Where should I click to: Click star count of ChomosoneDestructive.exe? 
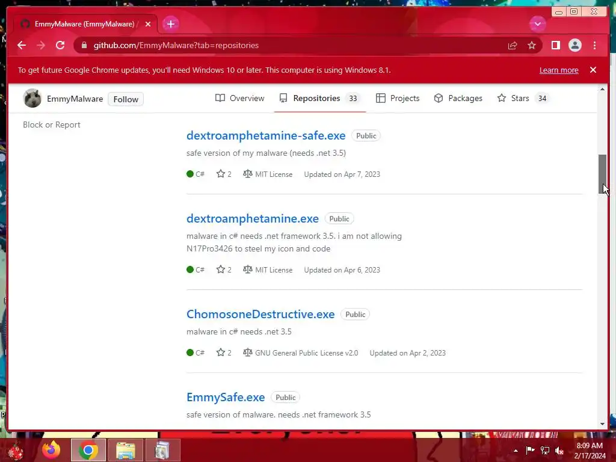(x=224, y=353)
